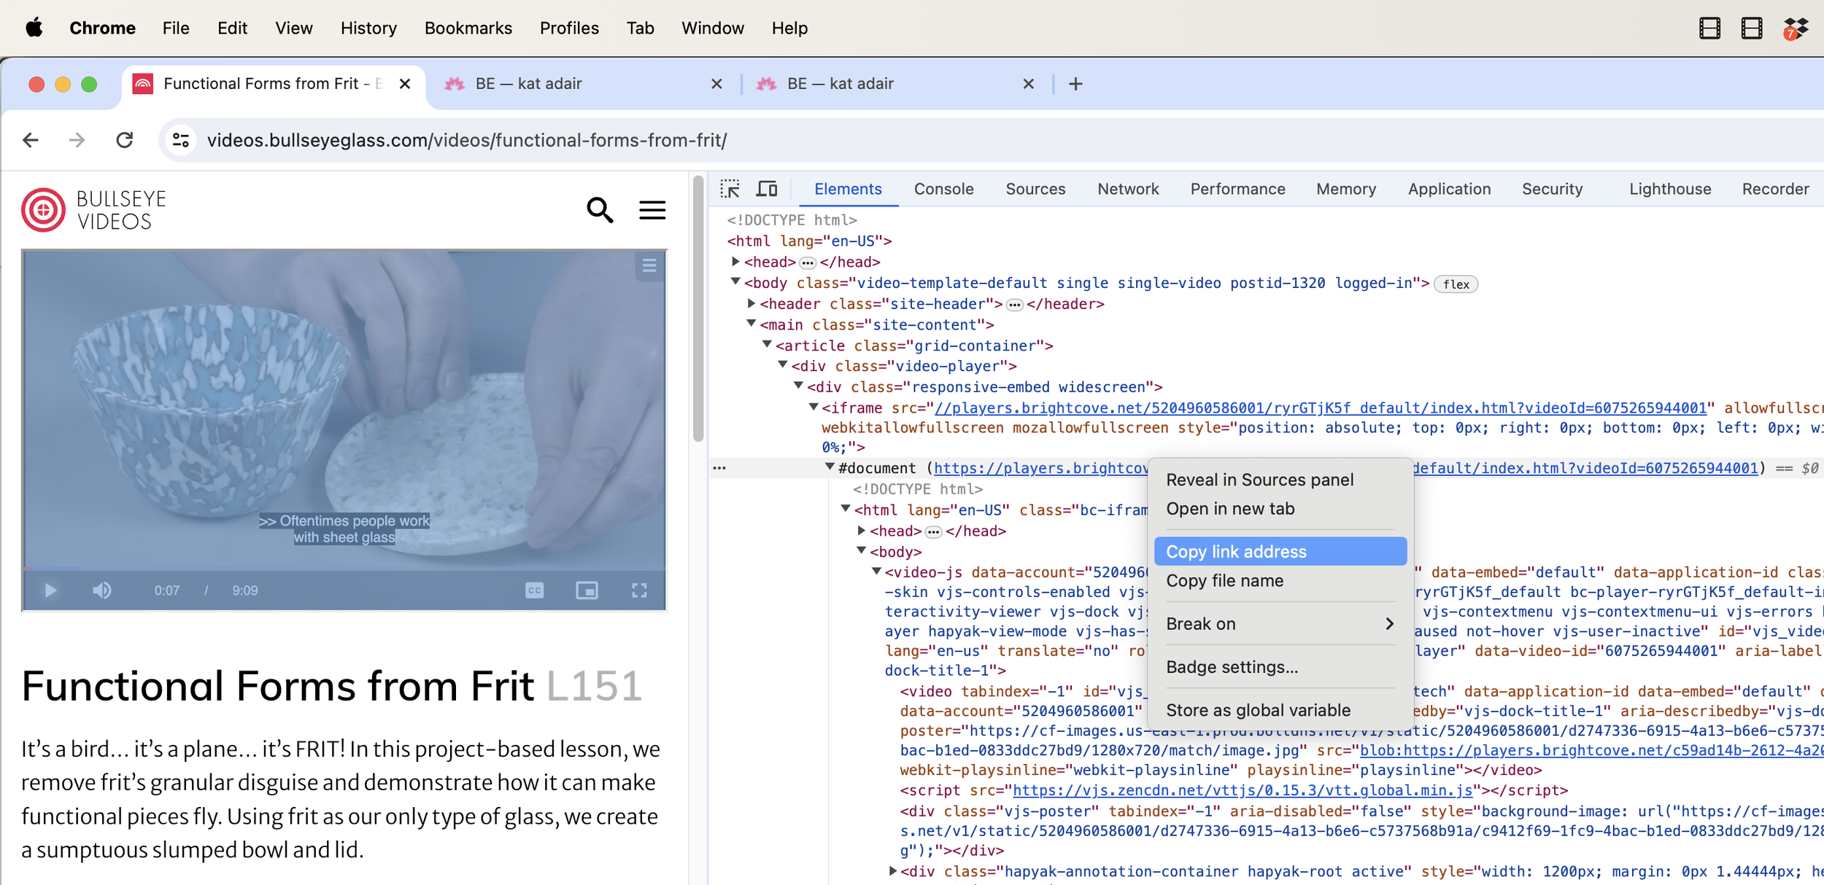Select Copy link address
Image resolution: width=1824 pixels, height=885 pixels.
1280,551
